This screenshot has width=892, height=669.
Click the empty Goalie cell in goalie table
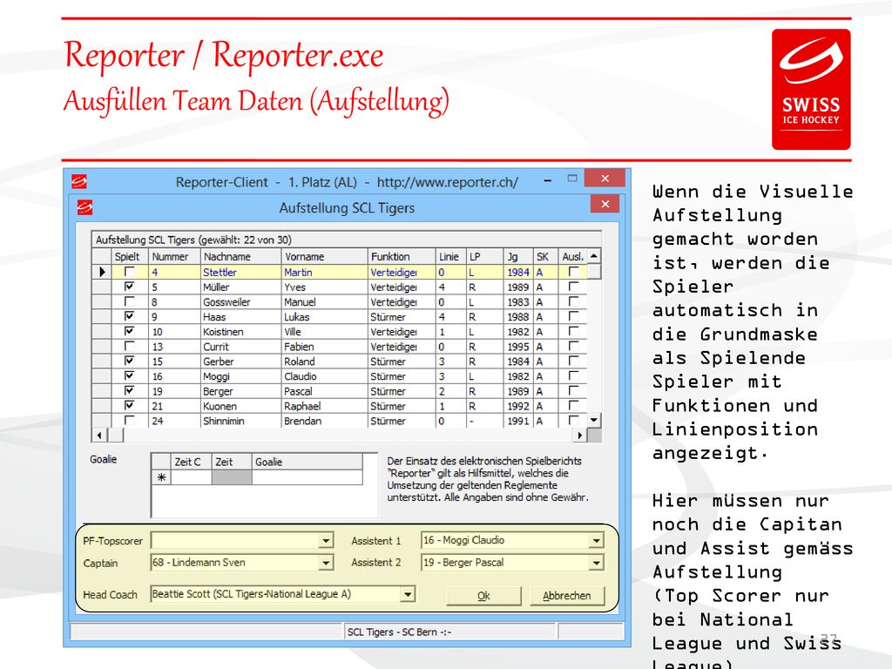(307, 477)
